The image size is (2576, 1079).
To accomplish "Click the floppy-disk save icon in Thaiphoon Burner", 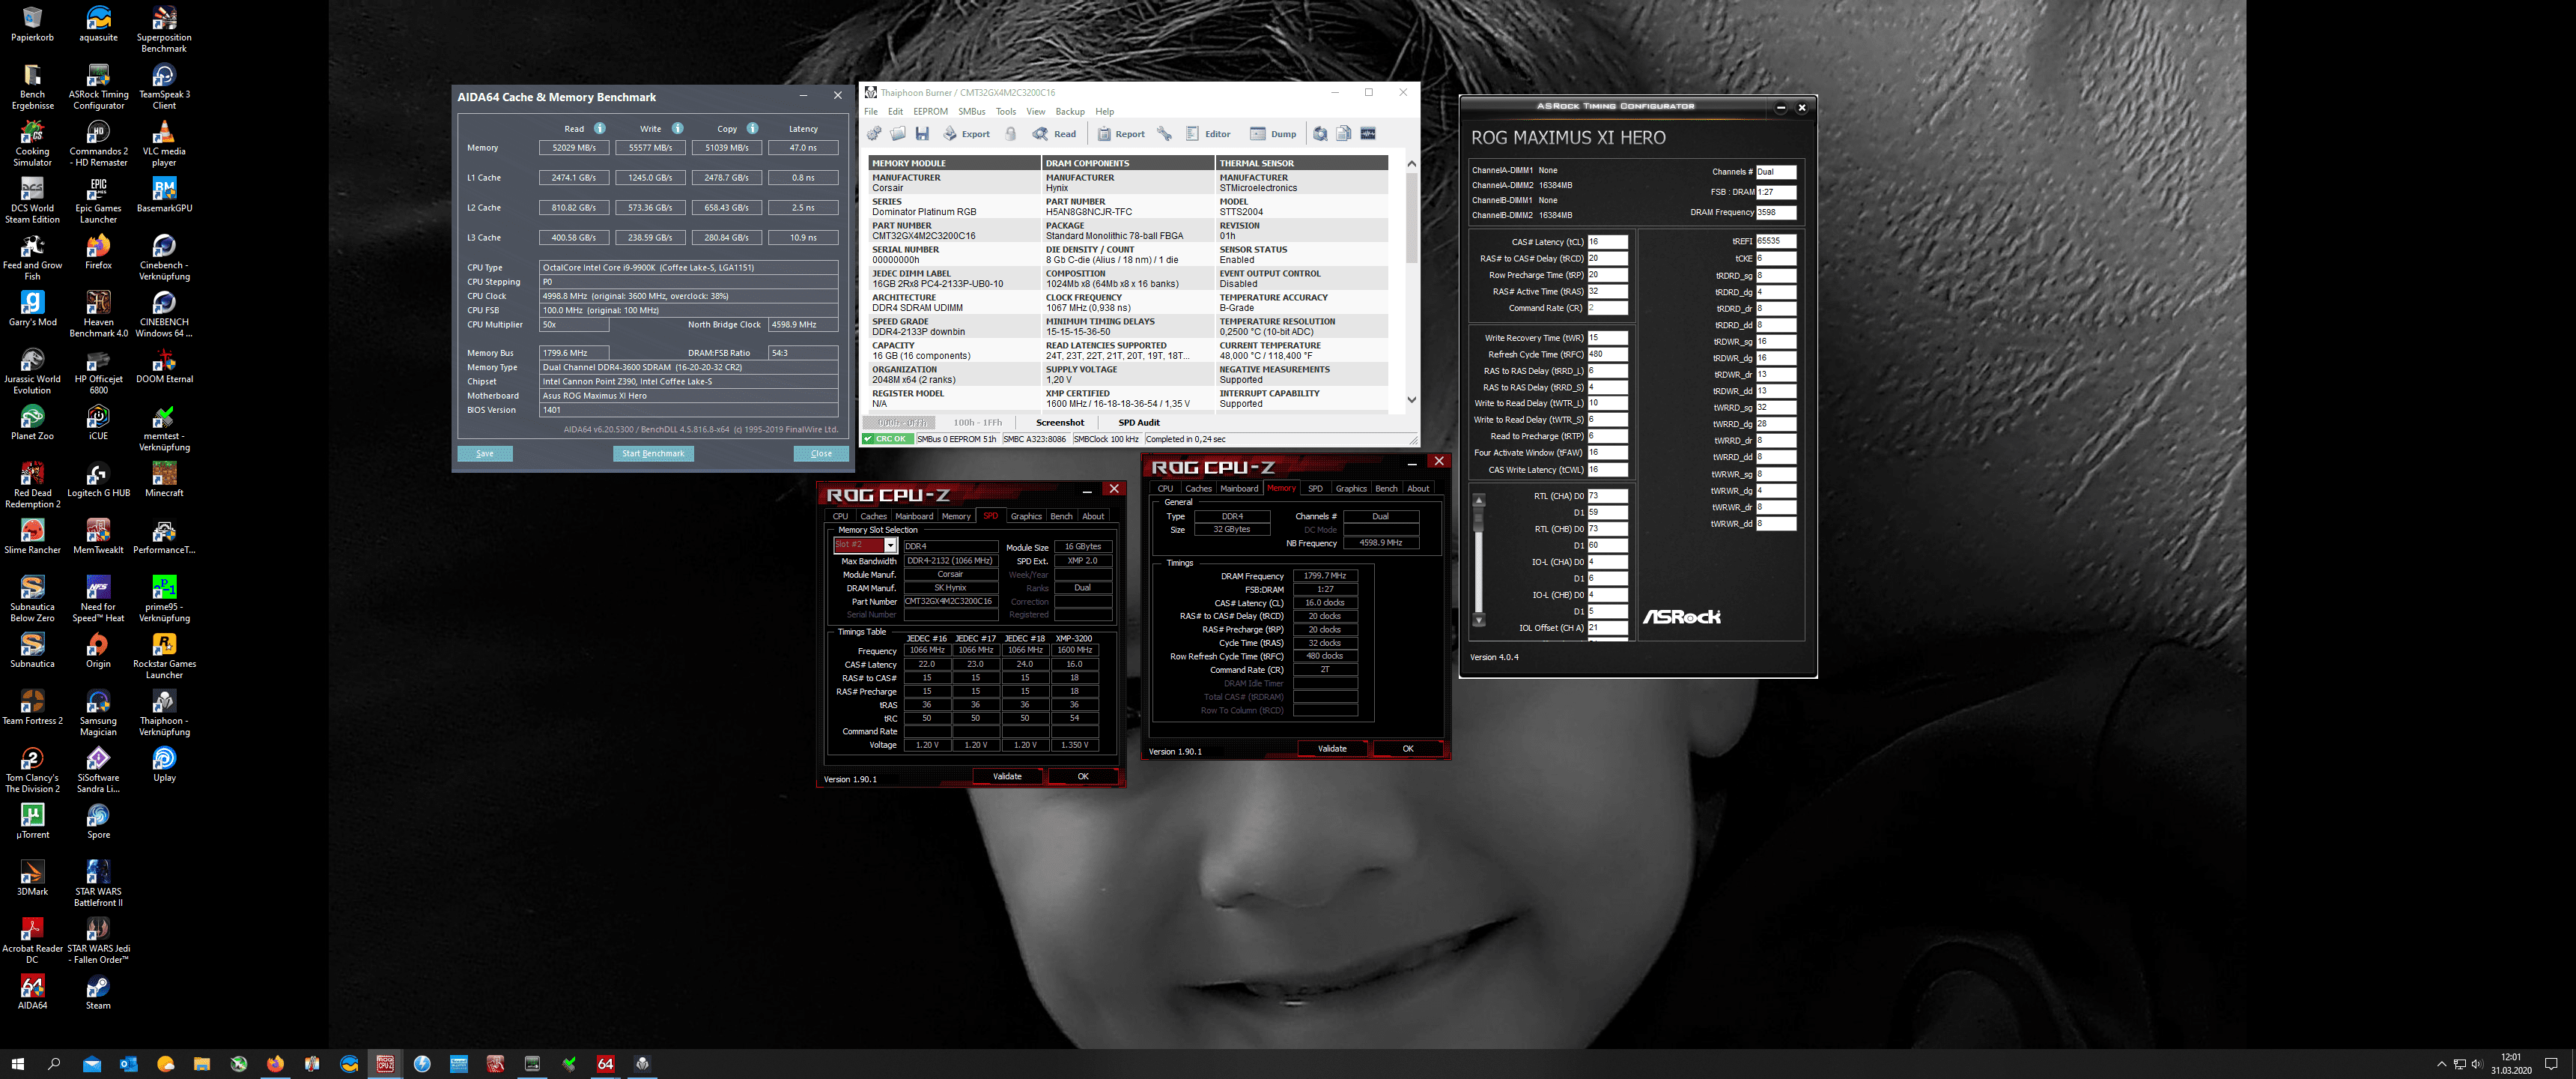I will pos(922,133).
